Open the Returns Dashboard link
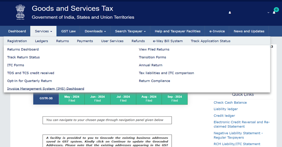 coord(23,49)
